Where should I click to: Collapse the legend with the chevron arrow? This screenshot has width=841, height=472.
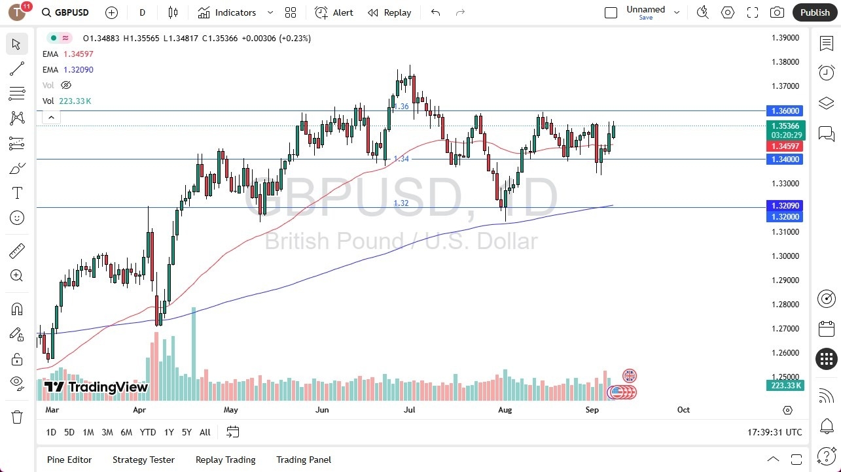coord(51,117)
